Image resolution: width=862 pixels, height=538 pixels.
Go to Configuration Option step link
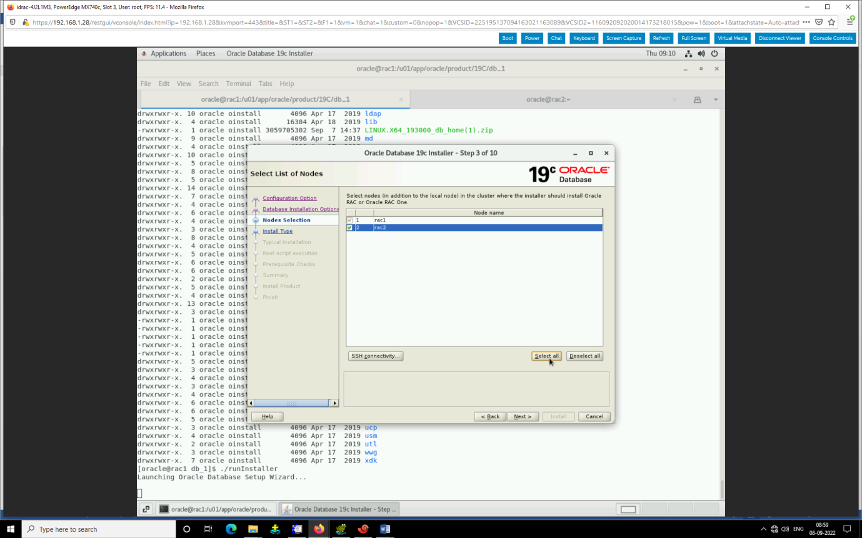tap(289, 198)
